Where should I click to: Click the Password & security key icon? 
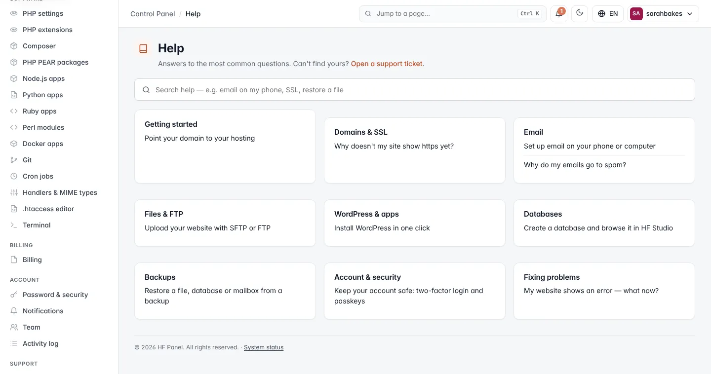point(14,295)
